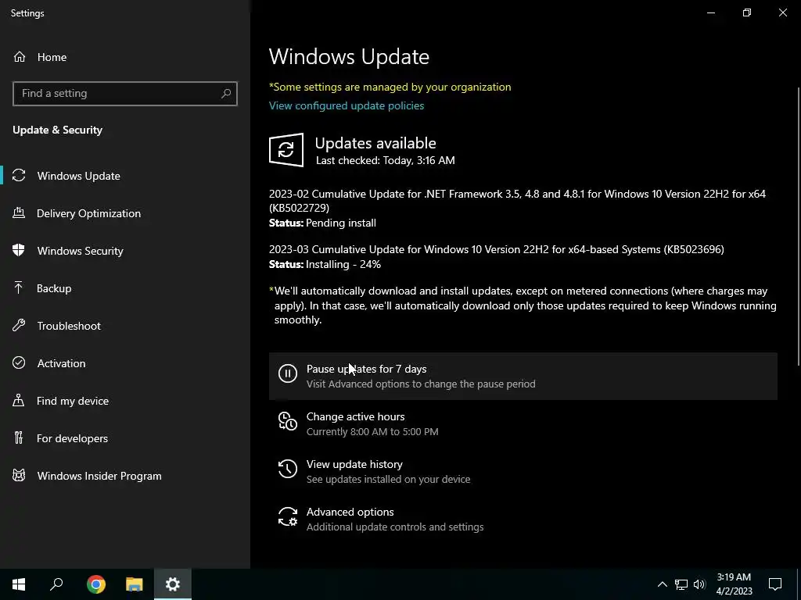Viewport: 801px width, 600px height.
Task: Open the notification action center icon
Action: [x=775, y=584]
